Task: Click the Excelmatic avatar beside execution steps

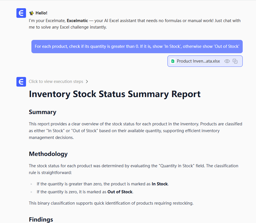Action: tap(21, 82)
